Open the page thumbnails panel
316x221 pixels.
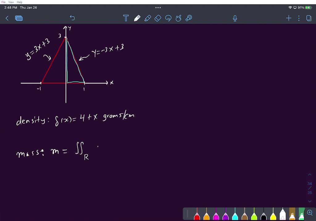pyautogui.click(x=309, y=18)
